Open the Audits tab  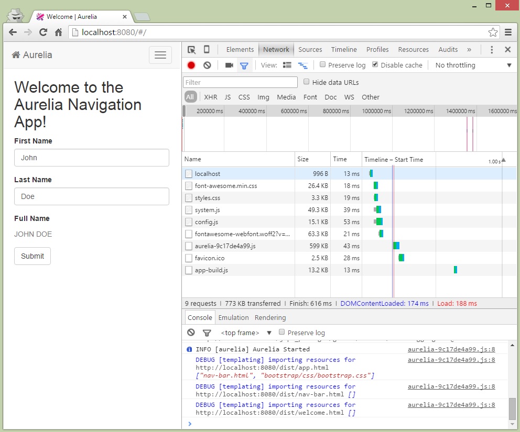pos(448,50)
